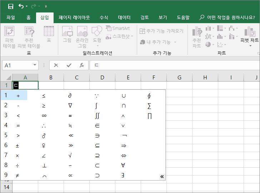Click the Select All corner triangle

[x=8, y=77]
